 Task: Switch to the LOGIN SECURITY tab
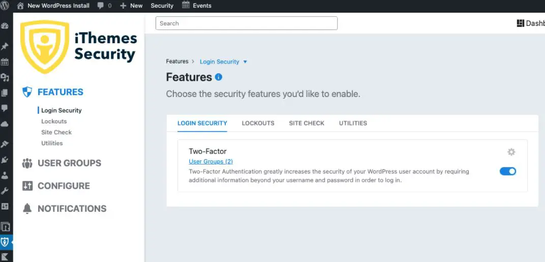point(202,123)
